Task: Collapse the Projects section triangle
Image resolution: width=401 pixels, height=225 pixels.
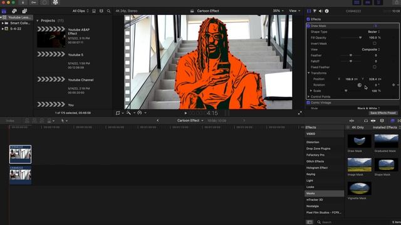Action: [x=38, y=21]
